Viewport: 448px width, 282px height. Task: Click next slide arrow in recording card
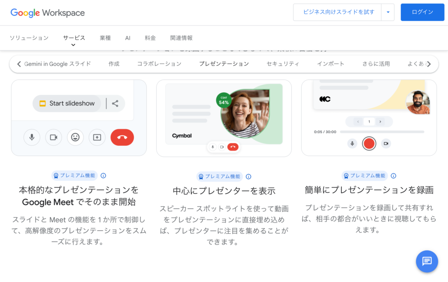[380, 122]
